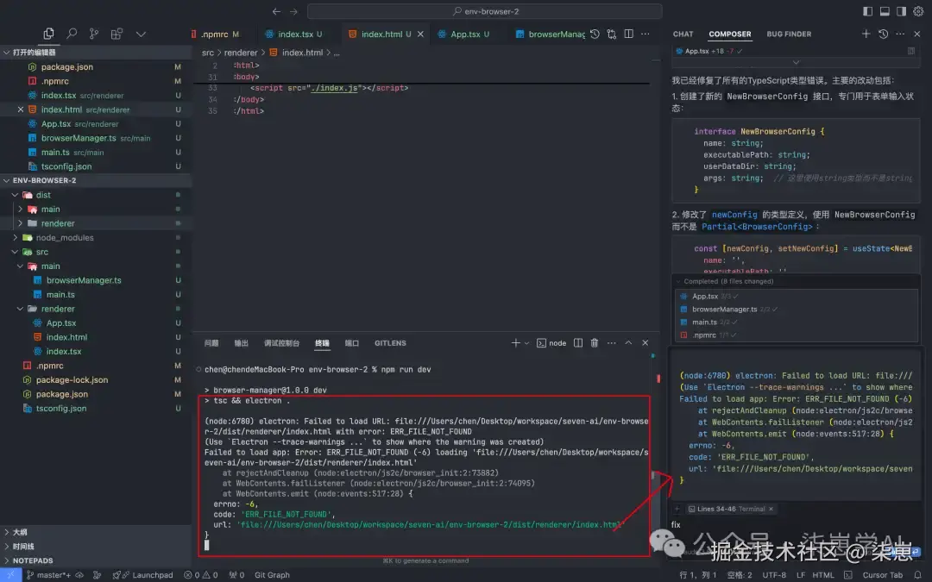The image size is (932, 582).
Task: Go back with the navigation arrow
Action: (x=276, y=11)
